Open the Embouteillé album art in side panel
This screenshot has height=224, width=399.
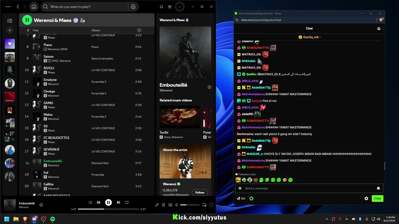(185, 52)
